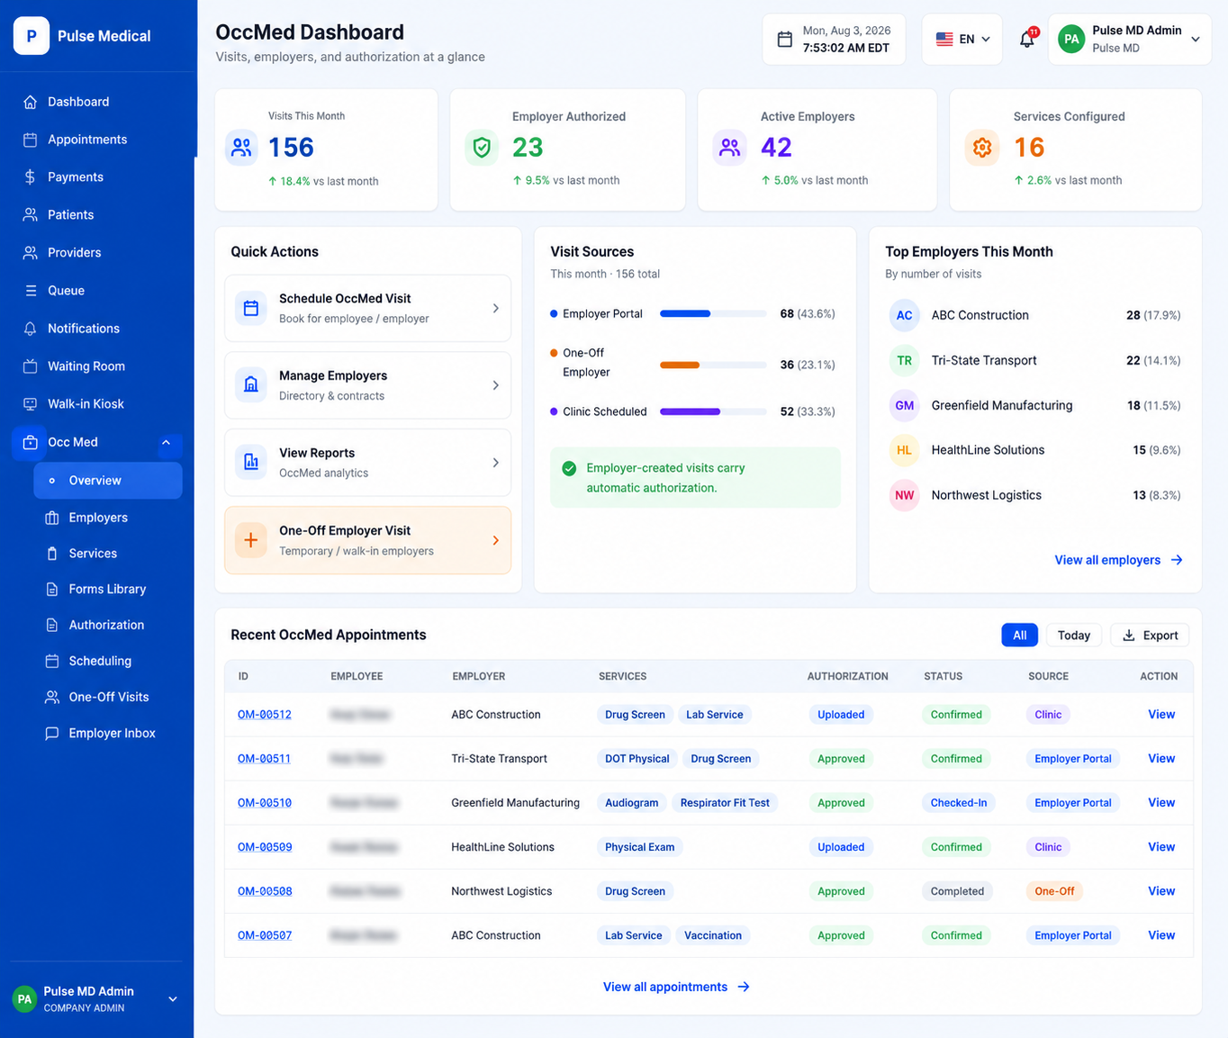Click the One-Off Employer Visit plus icon
This screenshot has width=1228, height=1038.
click(251, 540)
